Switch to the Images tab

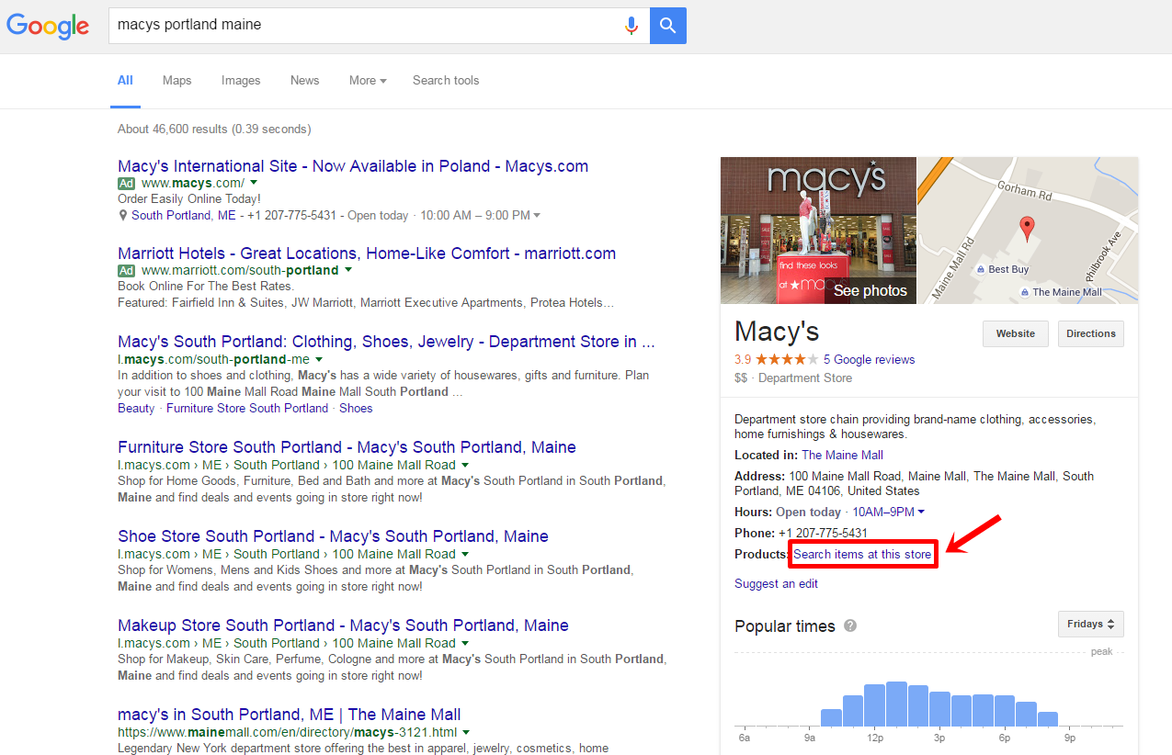pos(241,80)
